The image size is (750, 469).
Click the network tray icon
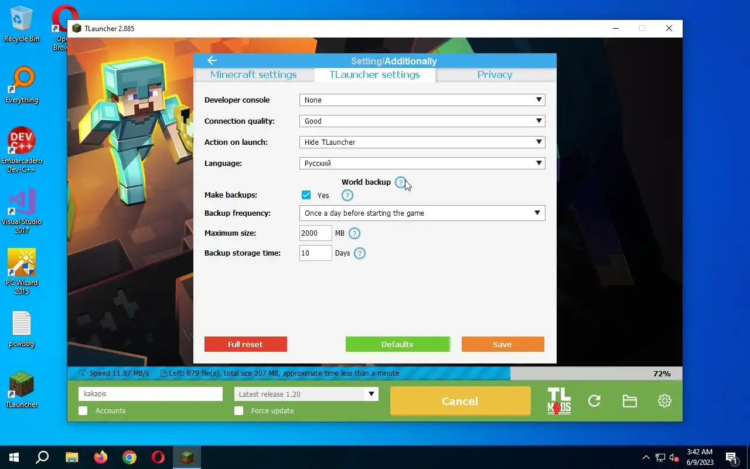660,458
